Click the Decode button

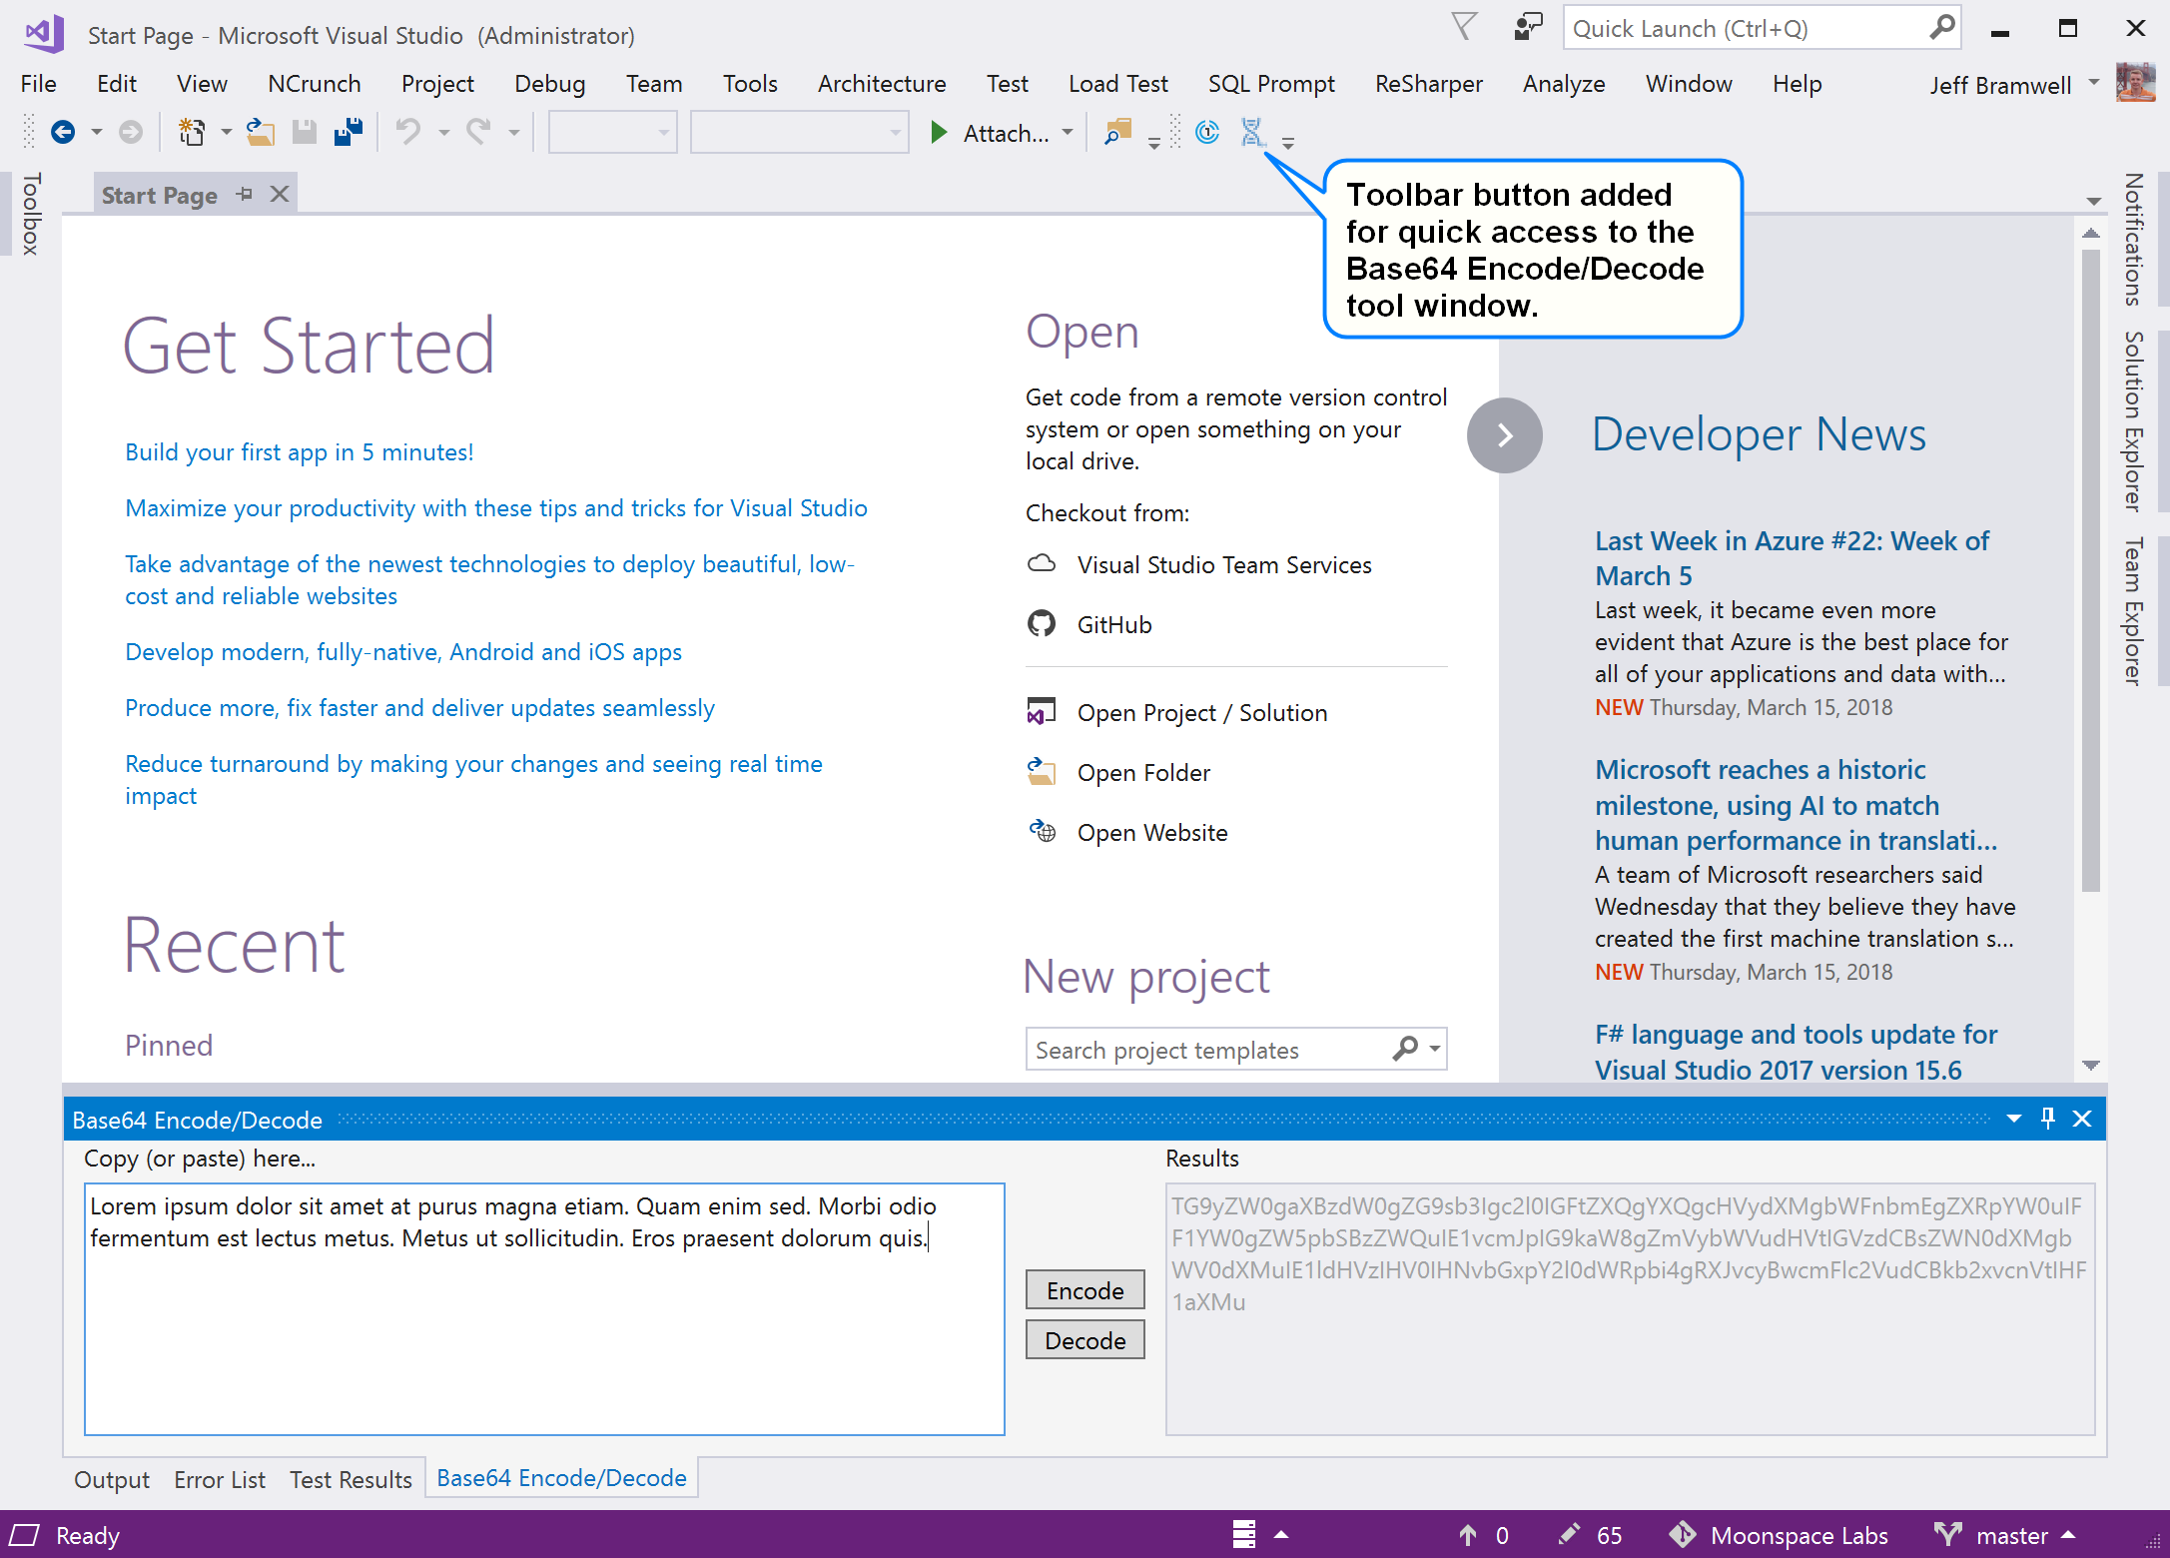[1085, 1340]
